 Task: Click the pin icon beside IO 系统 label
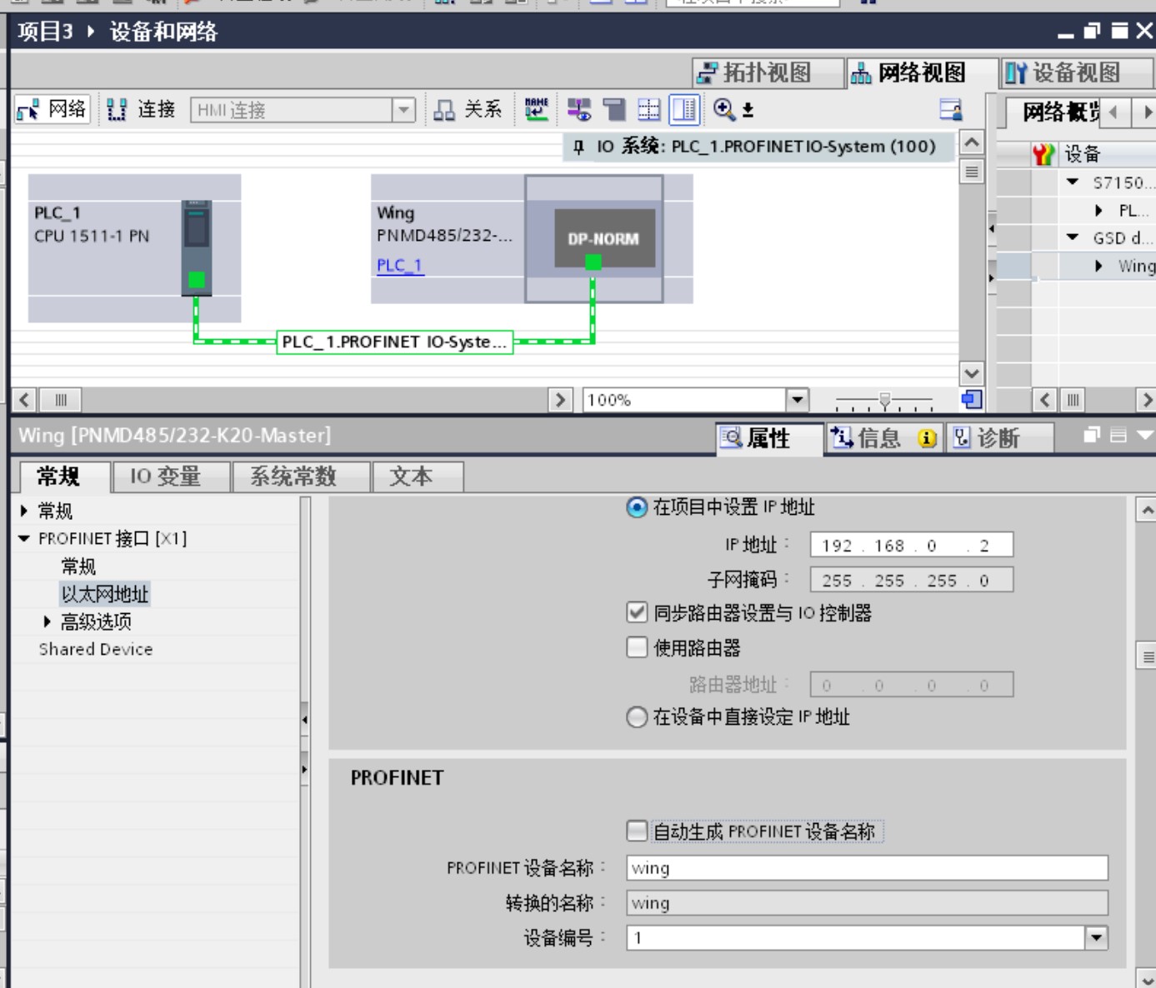point(578,147)
